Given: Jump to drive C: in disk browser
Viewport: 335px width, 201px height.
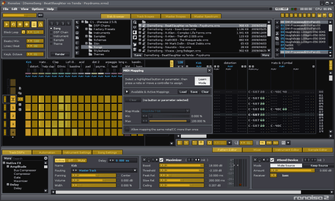Looking at the screenshot, I should pyautogui.click(x=77, y=43).
